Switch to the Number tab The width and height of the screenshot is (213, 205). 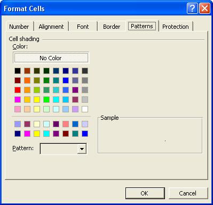tap(19, 27)
